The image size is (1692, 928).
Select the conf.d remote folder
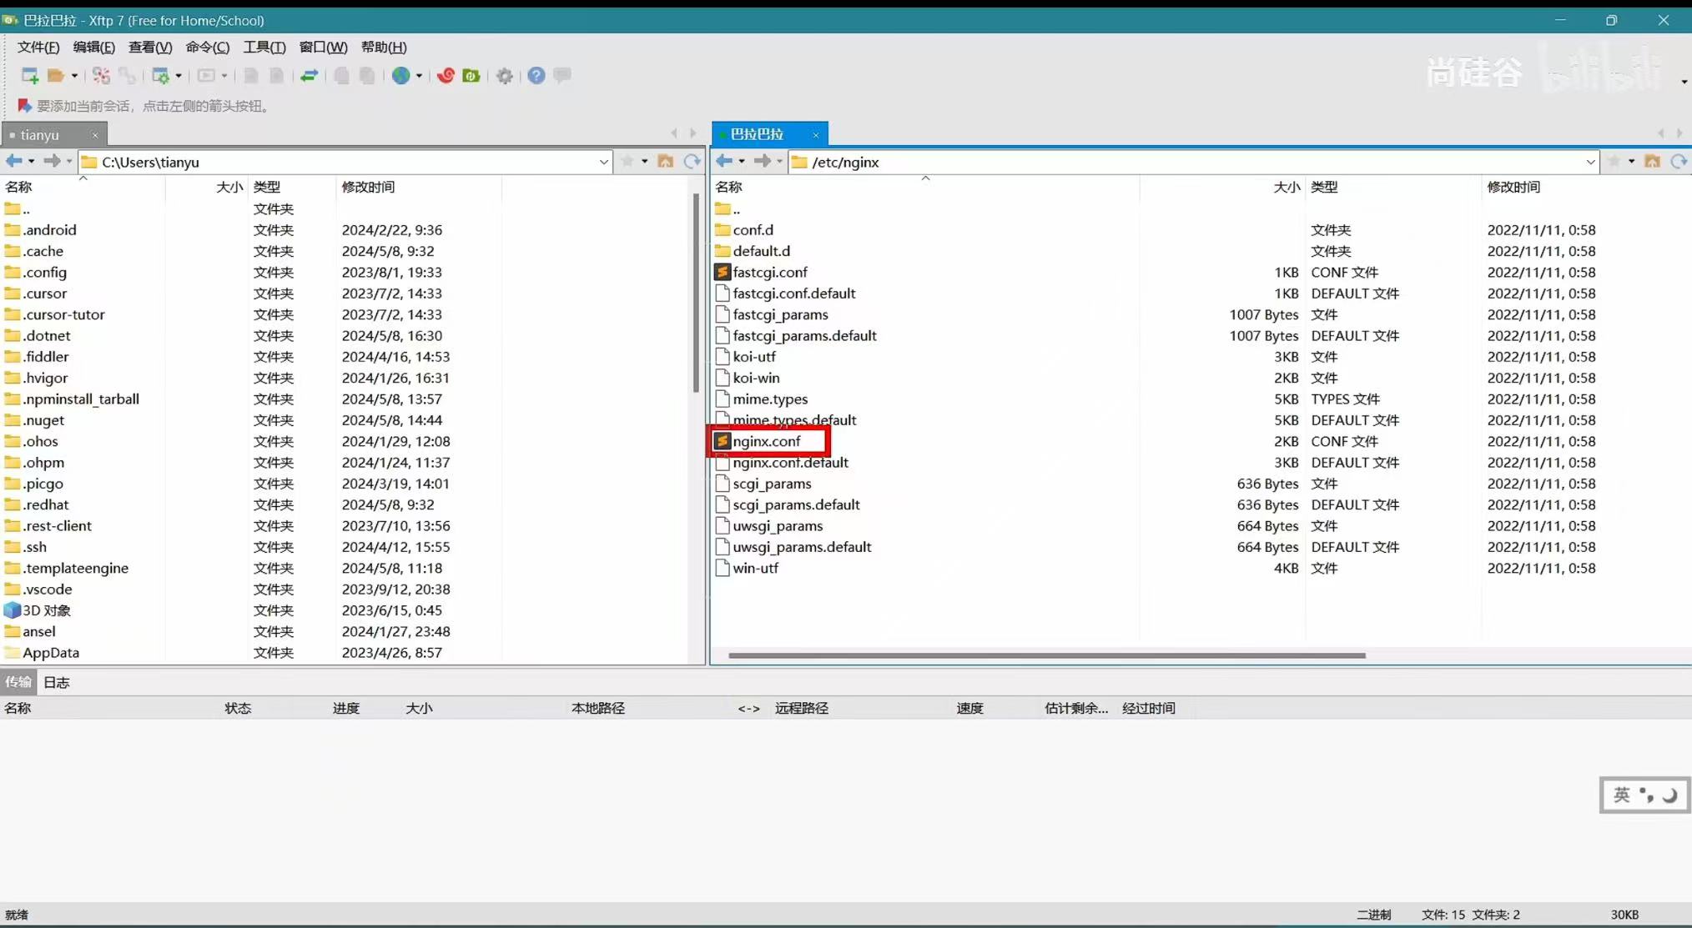coord(753,230)
